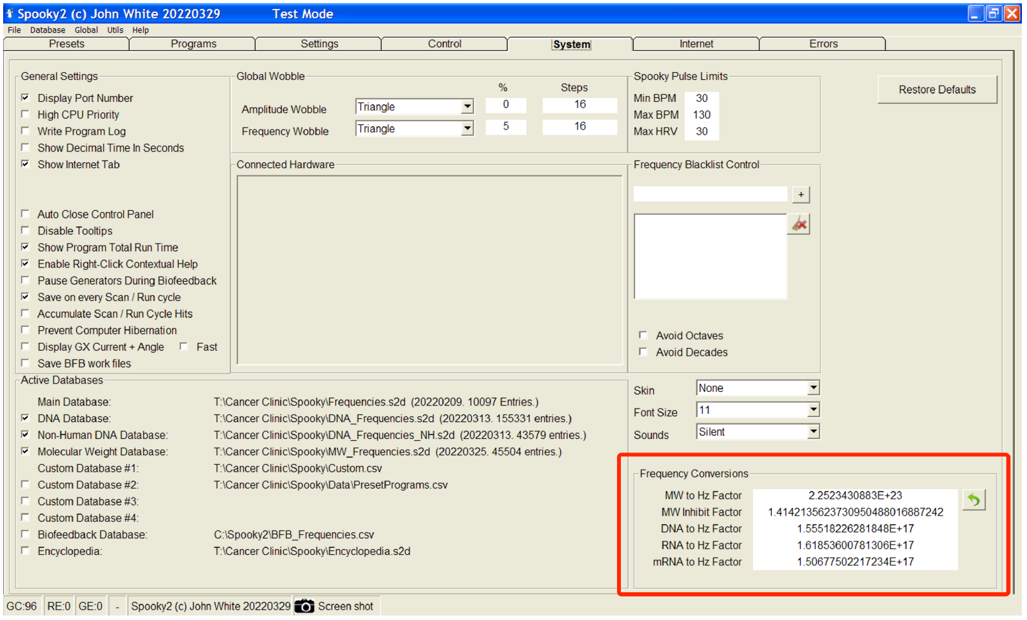Open the Help menu

pos(141,30)
